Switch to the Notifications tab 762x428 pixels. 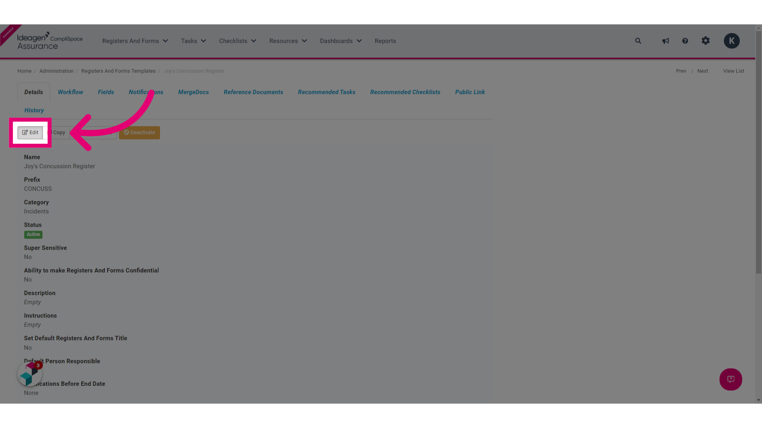[x=146, y=92]
